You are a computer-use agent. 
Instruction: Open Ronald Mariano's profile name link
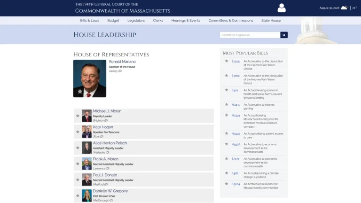pyautogui.click(x=122, y=62)
